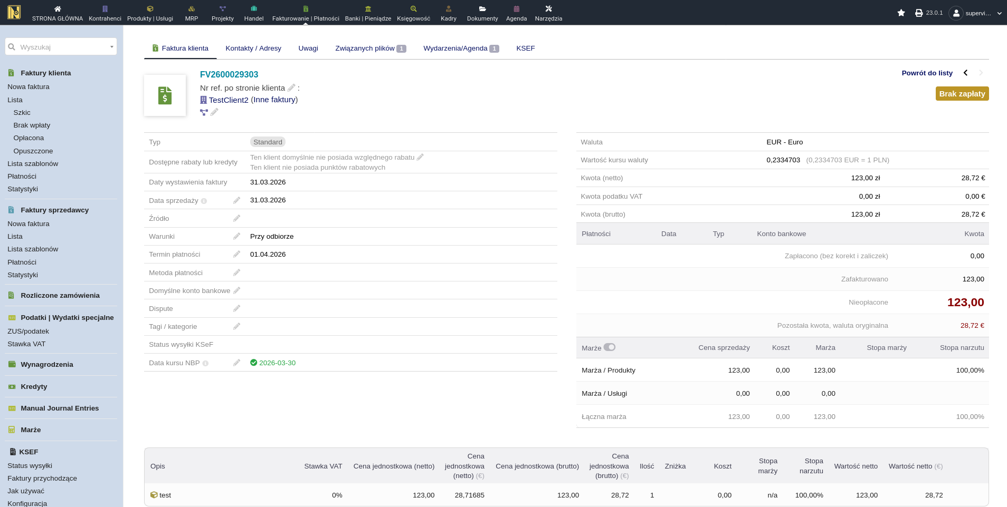Open Fakturowanie | Płatności top menu
Image resolution: width=1007 pixels, height=507 pixels.
click(x=306, y=13)
